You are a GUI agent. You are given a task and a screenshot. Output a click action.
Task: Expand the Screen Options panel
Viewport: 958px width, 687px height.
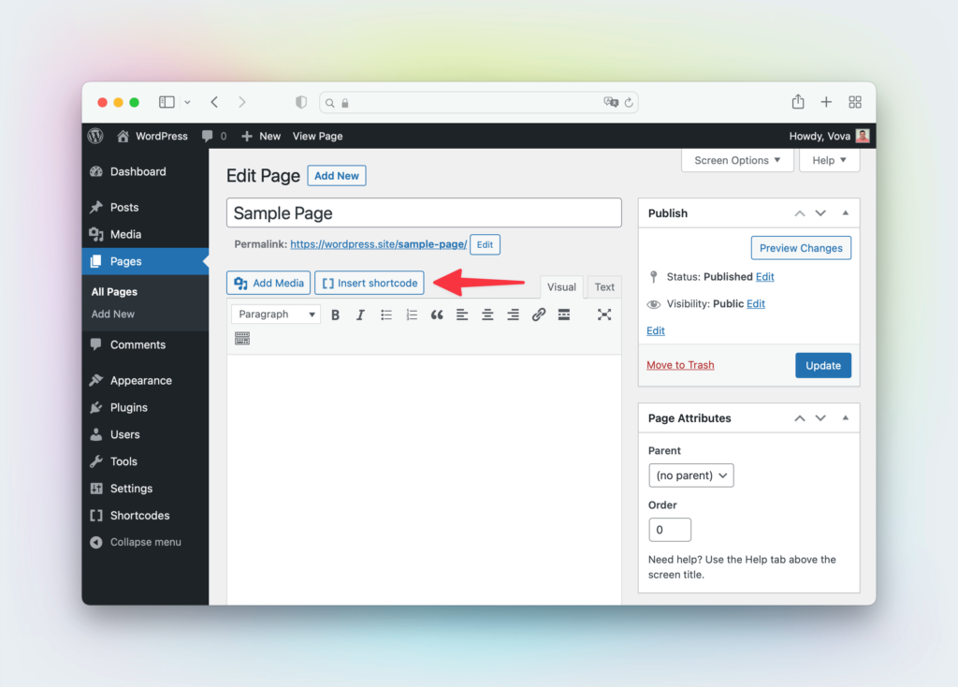pos(737,161)
